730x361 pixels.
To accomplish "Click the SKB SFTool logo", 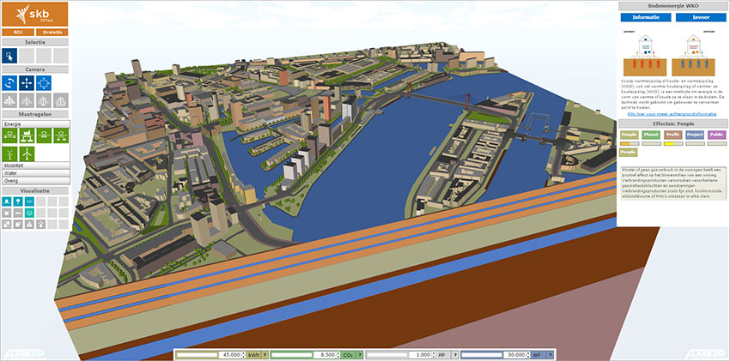I will pos(35,14).
